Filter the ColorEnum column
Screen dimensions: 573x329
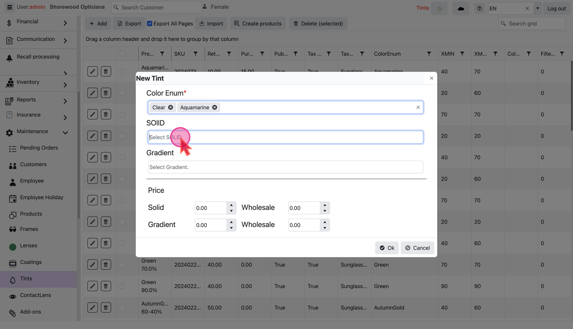coord(429,54)
